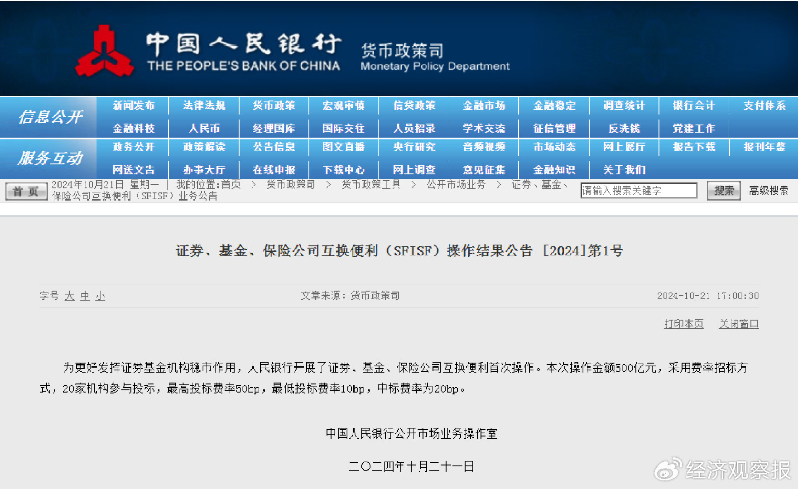Open 关于我们 about page
The image size is (798, 489).
(x=624, y=170)
